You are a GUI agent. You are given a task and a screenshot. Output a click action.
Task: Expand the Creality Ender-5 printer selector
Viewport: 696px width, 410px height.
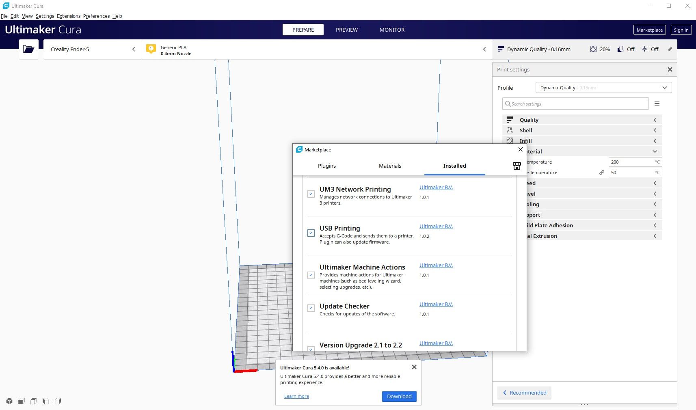92,49
